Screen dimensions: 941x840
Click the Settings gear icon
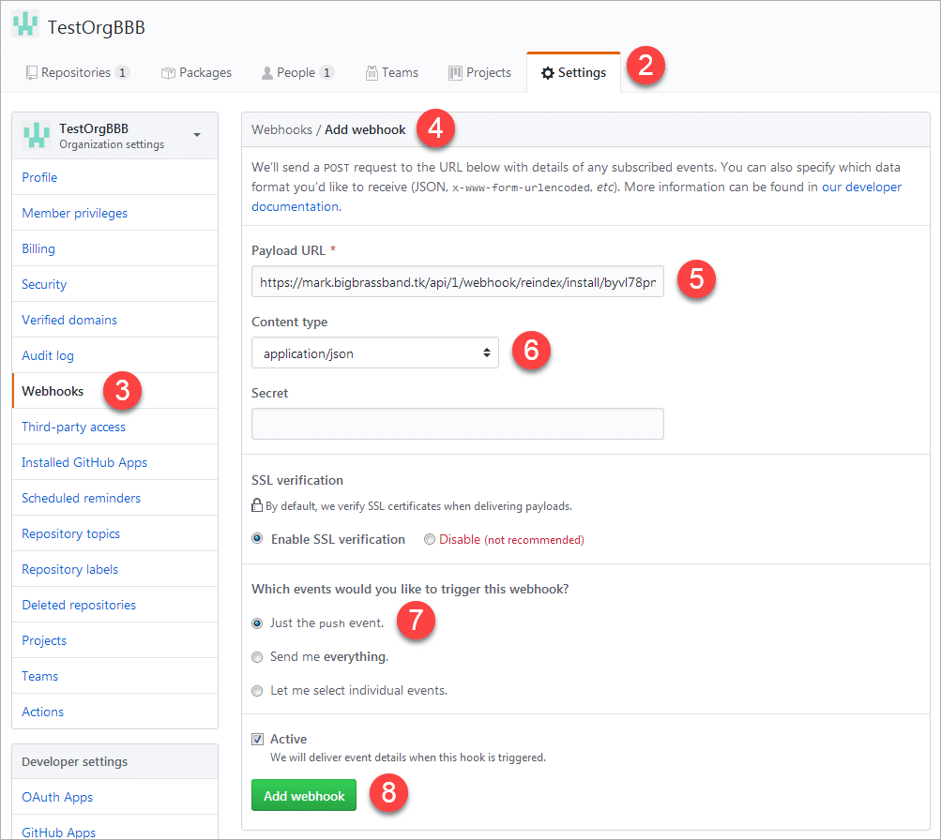[548, 73]
